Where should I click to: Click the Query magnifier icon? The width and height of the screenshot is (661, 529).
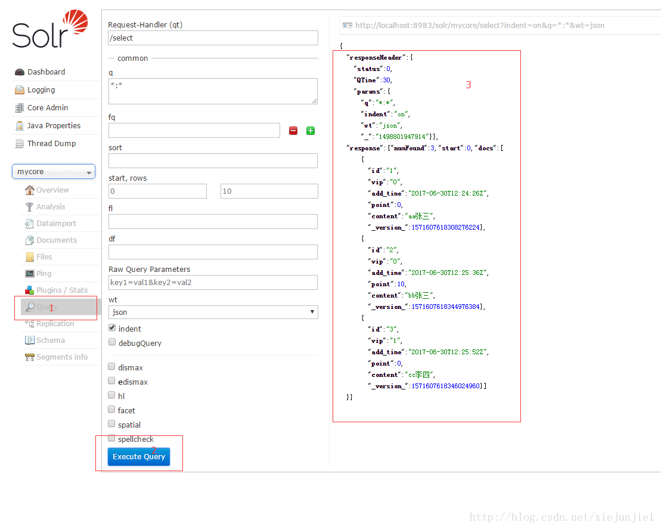point(30,307)
